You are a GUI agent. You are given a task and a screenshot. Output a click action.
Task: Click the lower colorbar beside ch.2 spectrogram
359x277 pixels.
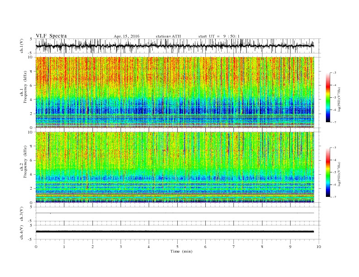coord(328,172)
